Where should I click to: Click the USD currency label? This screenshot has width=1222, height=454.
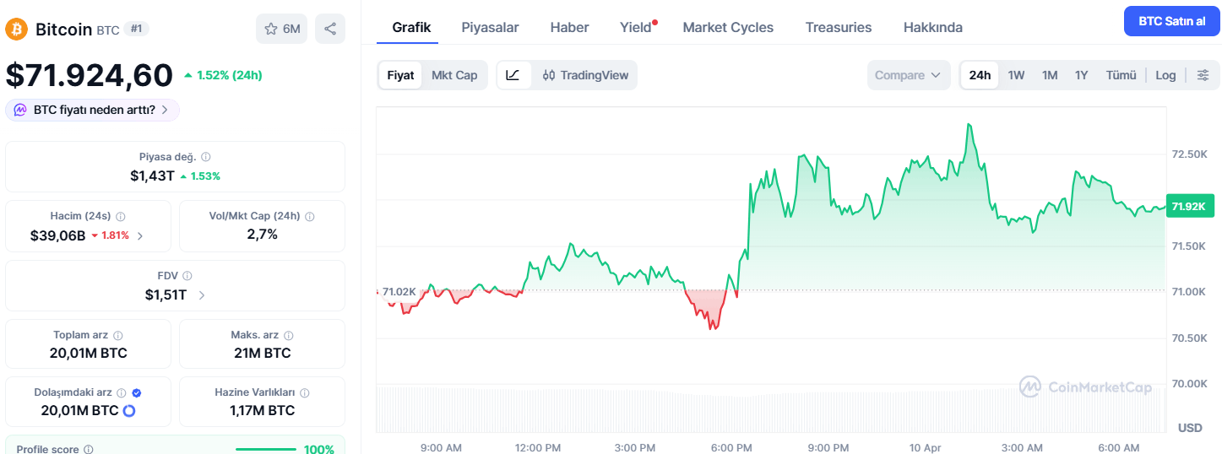click(1190, 428)
